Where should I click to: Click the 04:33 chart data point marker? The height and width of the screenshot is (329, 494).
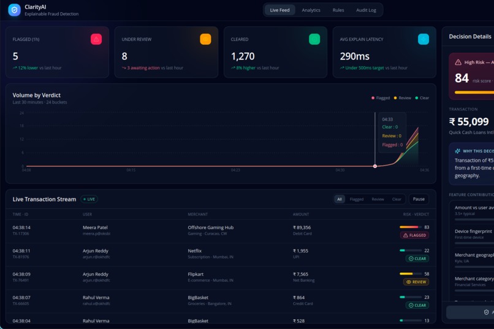(x=375, y=166)
